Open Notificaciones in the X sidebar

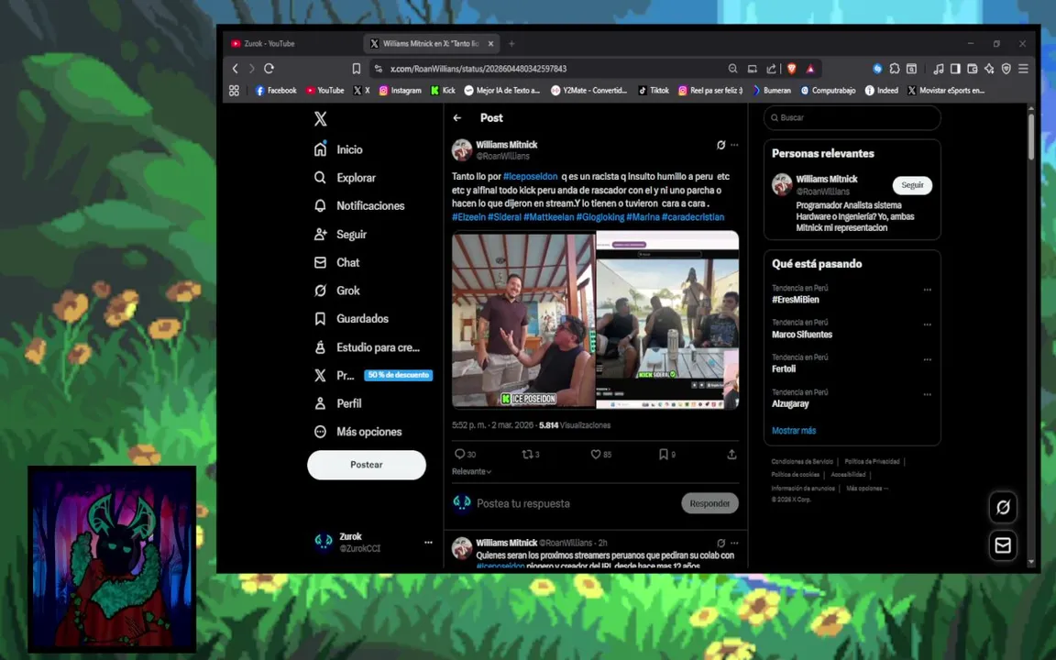pyautogui.click(x=359, y=206)
